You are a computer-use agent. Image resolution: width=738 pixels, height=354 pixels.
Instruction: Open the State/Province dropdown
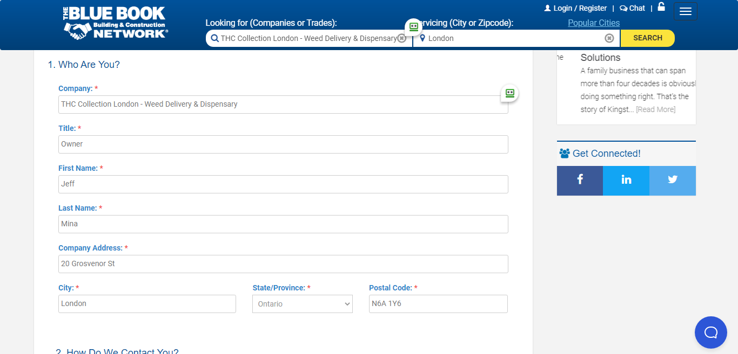[x=303, y=304]
